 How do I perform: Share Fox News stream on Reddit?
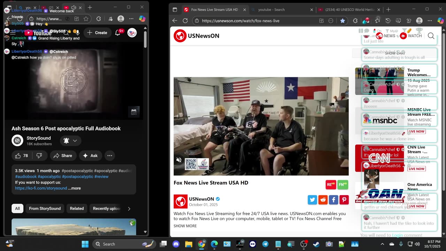(x=323, y=200)
